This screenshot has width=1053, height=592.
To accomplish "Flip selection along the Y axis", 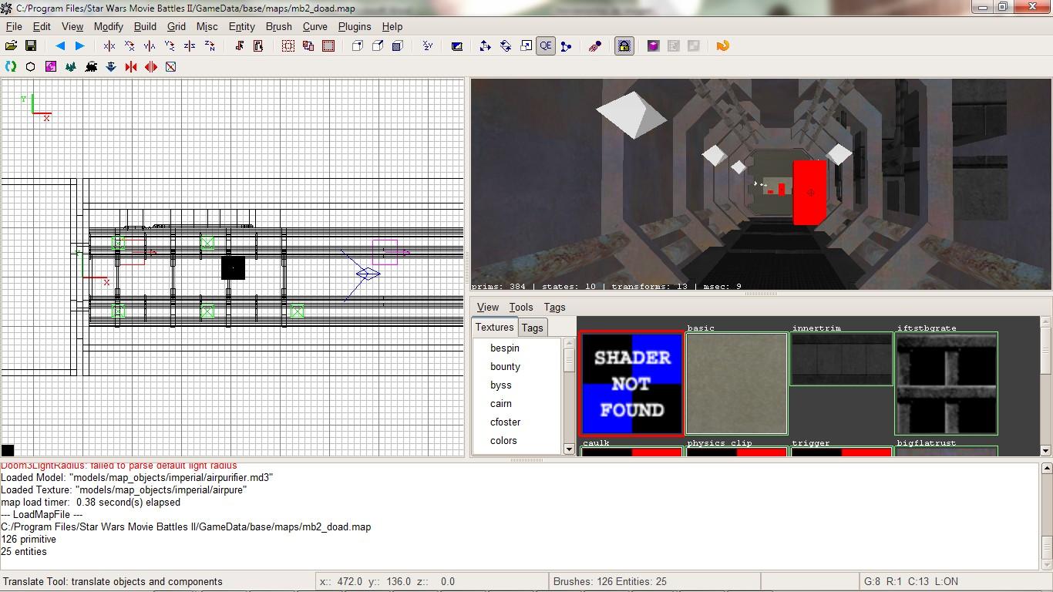I will (x=150, y=46).
